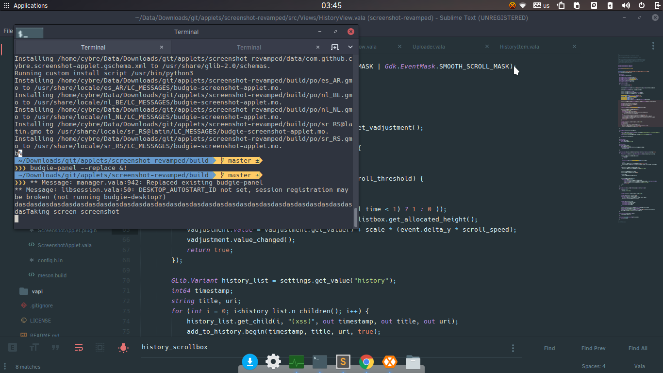Click the 'return true;' code line
The height and width of the screenshot is (373, 663).
point(210,250)
